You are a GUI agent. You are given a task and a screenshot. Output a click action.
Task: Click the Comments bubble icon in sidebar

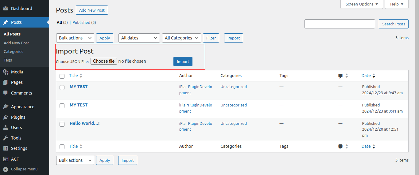pos(6,93)
